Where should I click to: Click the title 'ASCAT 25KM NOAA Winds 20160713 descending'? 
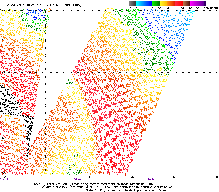pos(44,5)
